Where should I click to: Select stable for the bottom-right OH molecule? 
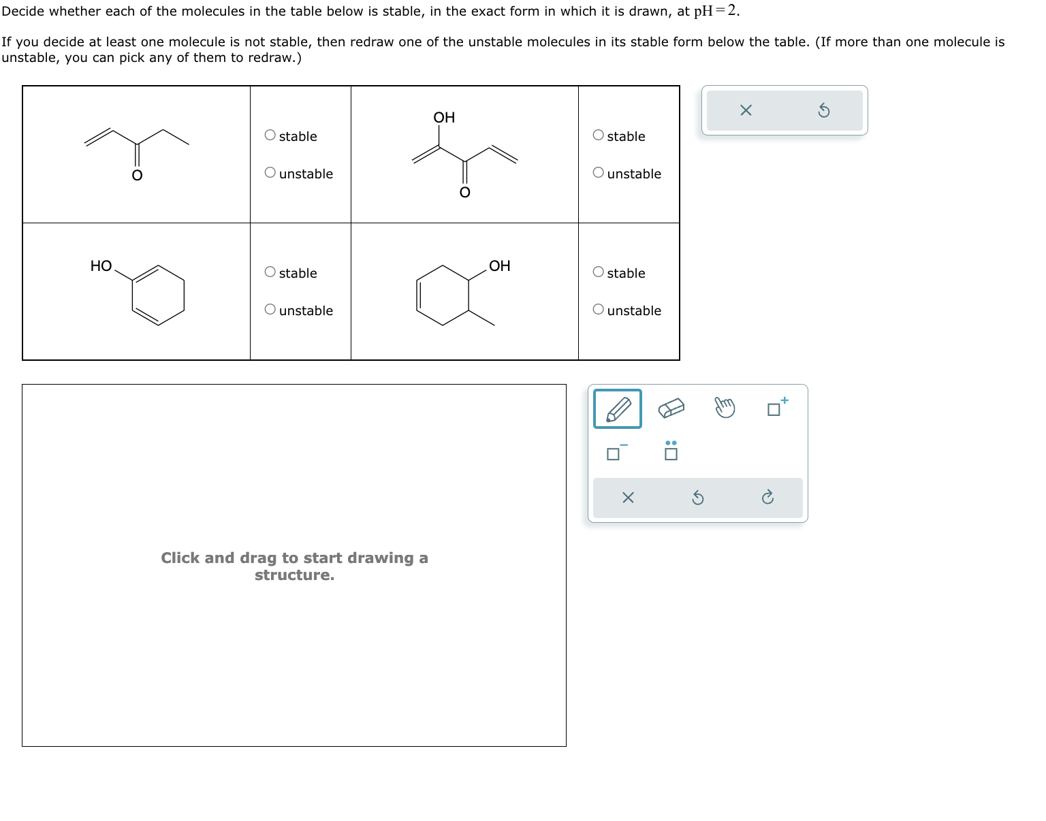click(597, 272)
